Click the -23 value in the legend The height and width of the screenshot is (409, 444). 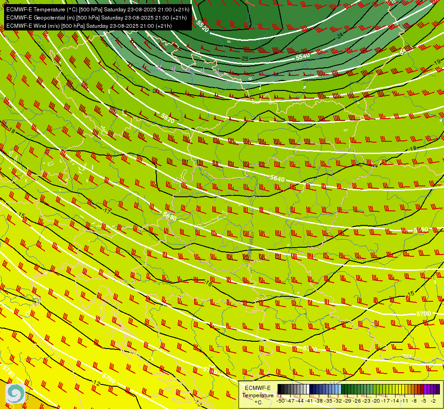(366, 401)
